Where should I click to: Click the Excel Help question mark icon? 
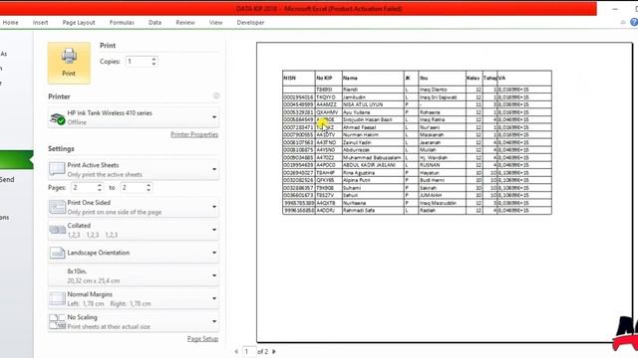click(x=634, y=22)
